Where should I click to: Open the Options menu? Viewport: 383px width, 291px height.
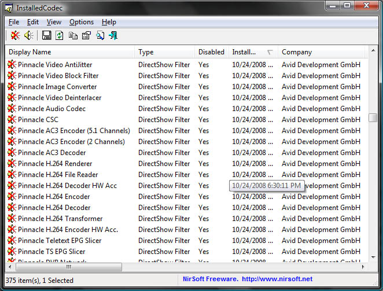[82, 22]
